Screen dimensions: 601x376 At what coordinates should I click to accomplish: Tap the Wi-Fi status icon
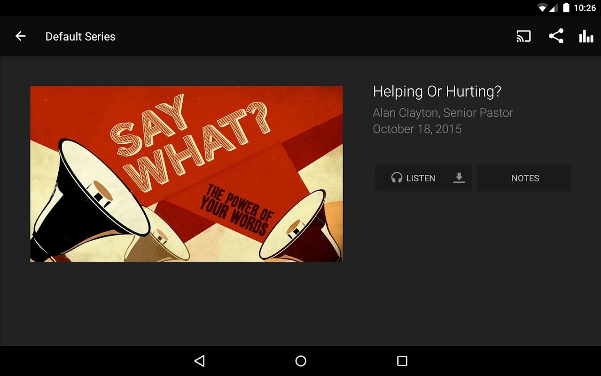[x=542, y=8]
